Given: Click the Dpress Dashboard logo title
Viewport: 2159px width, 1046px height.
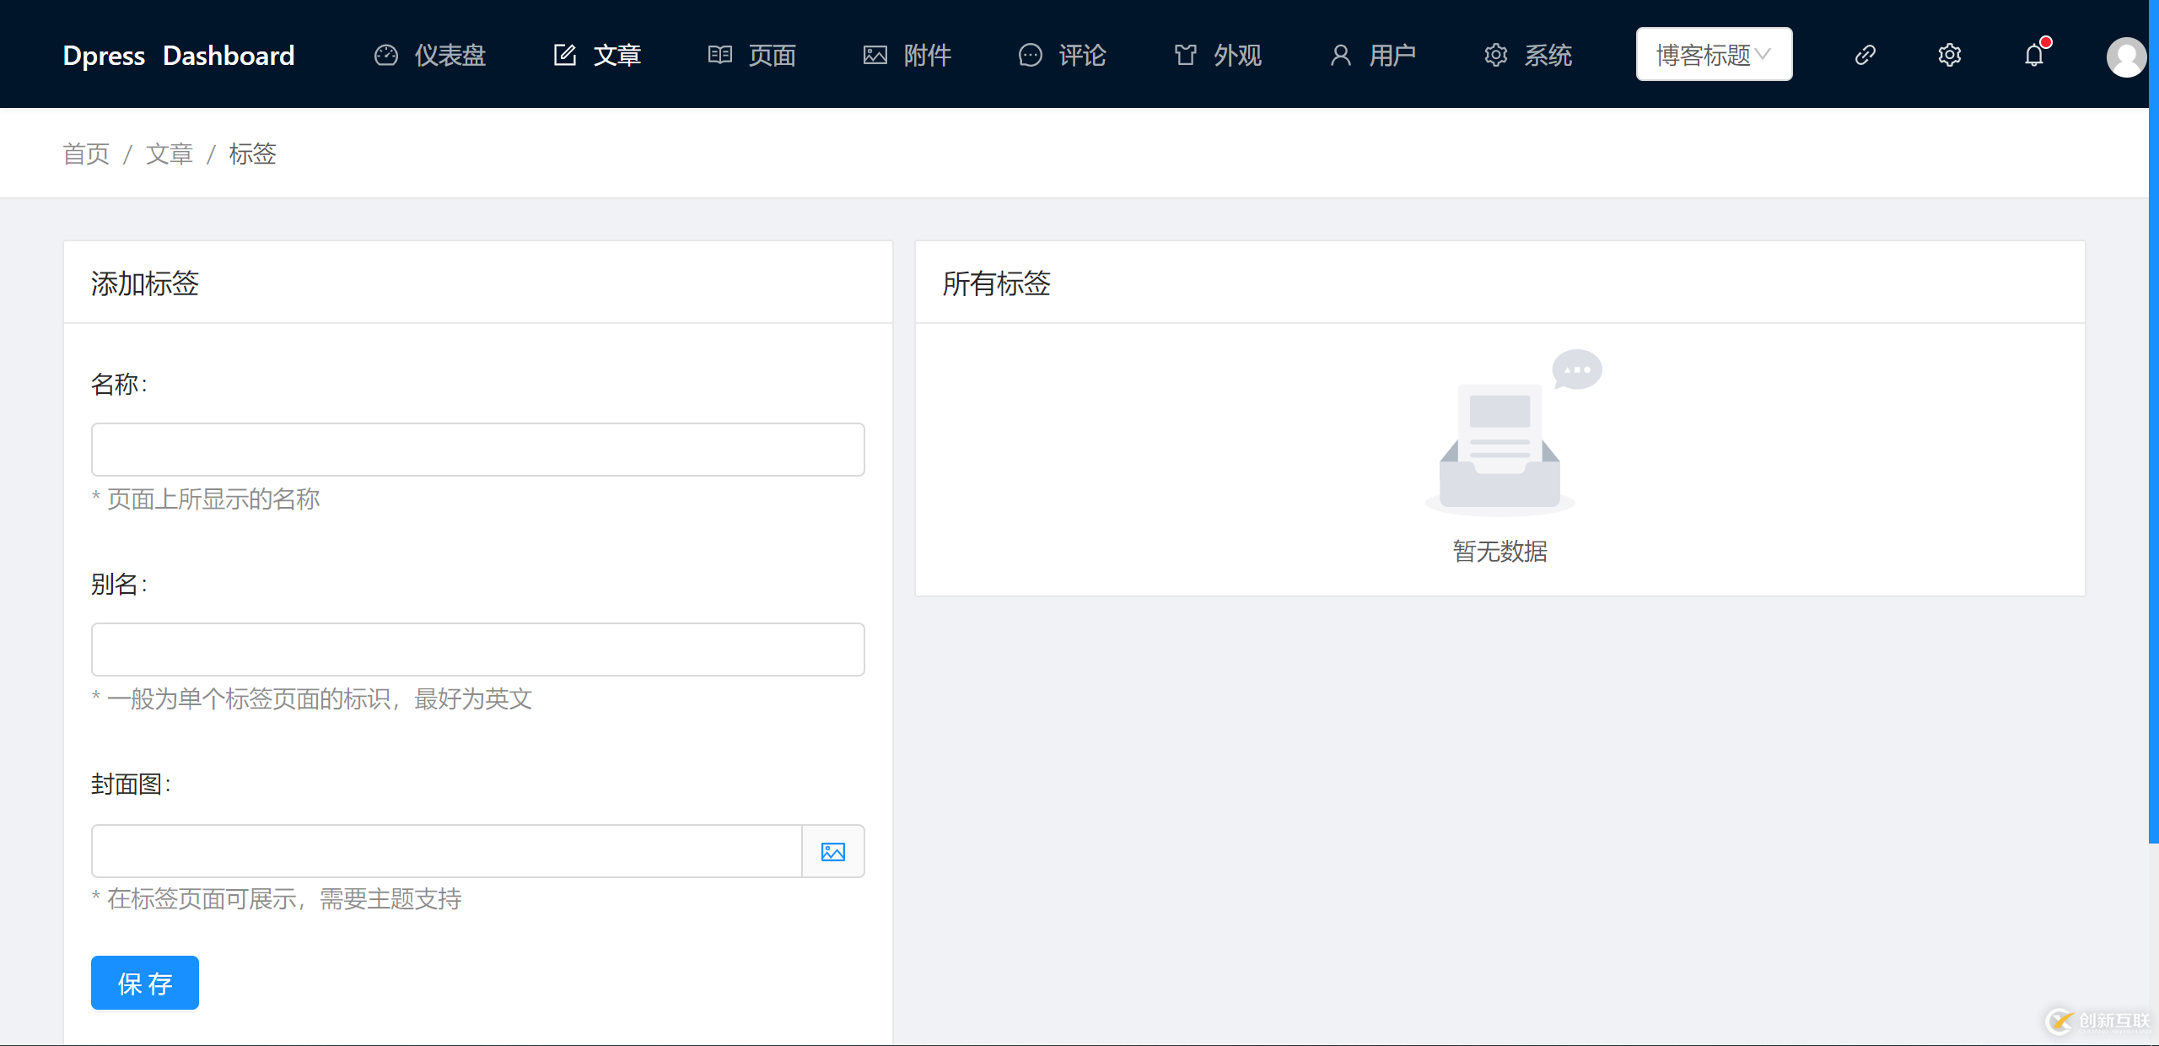Looking at the screenshot, I should point(179,55).
